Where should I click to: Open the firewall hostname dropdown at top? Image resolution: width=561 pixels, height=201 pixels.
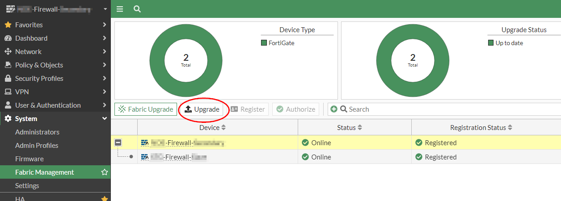55,9
